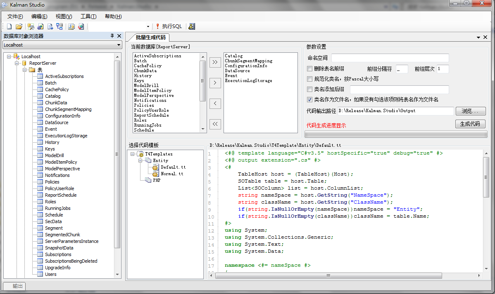Click the code generation progress bar
The height and width of the screenshot is (294, 495).
coord(396,134)
